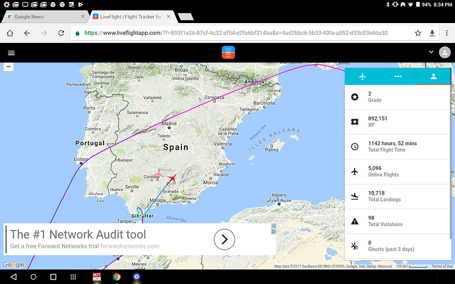Open the AdChoices info icon

point(274,231)
